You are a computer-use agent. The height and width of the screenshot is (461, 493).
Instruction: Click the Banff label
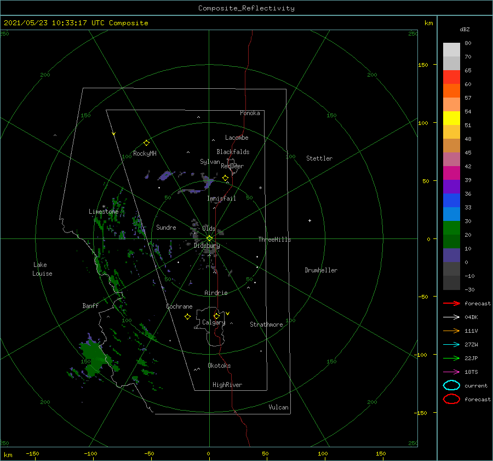click(90, 305)
